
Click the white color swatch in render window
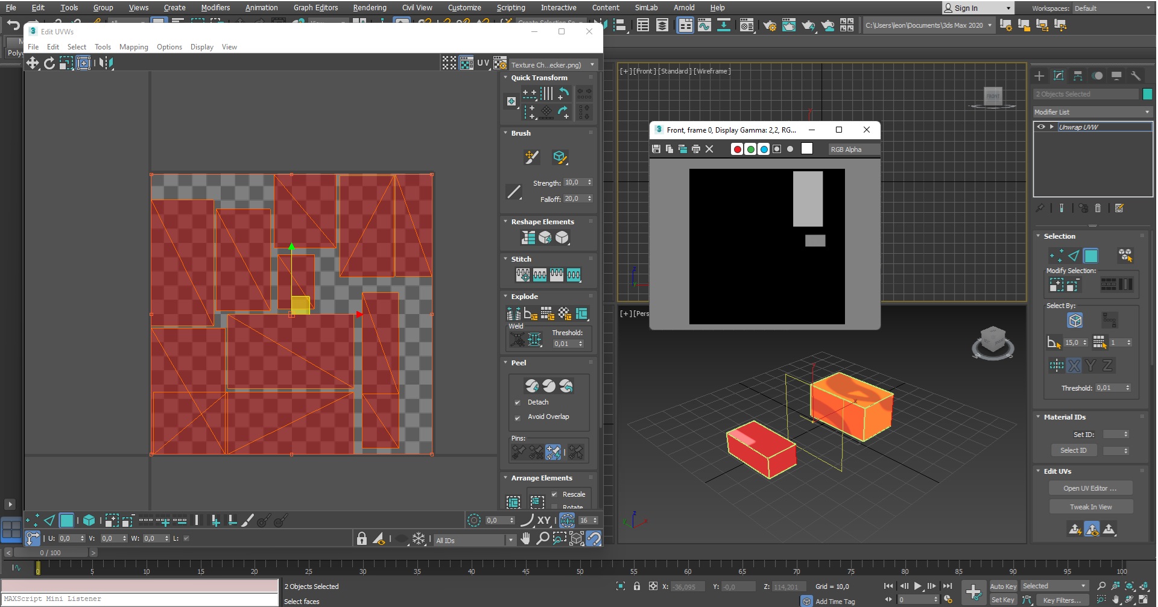coord(807,149)
